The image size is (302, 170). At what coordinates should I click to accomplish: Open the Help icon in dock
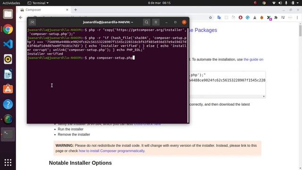[x=8, y=104]
